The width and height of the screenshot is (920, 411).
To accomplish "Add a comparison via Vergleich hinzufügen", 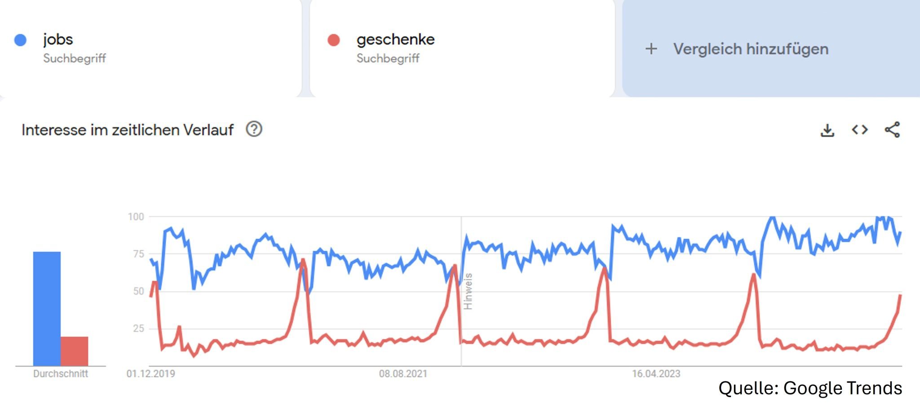I will 750,49.
